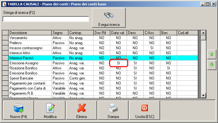This screenshot has width=218, height=123.
Task: Click the vertical scrollbar thumb of the table
Action: click(203, 38)
